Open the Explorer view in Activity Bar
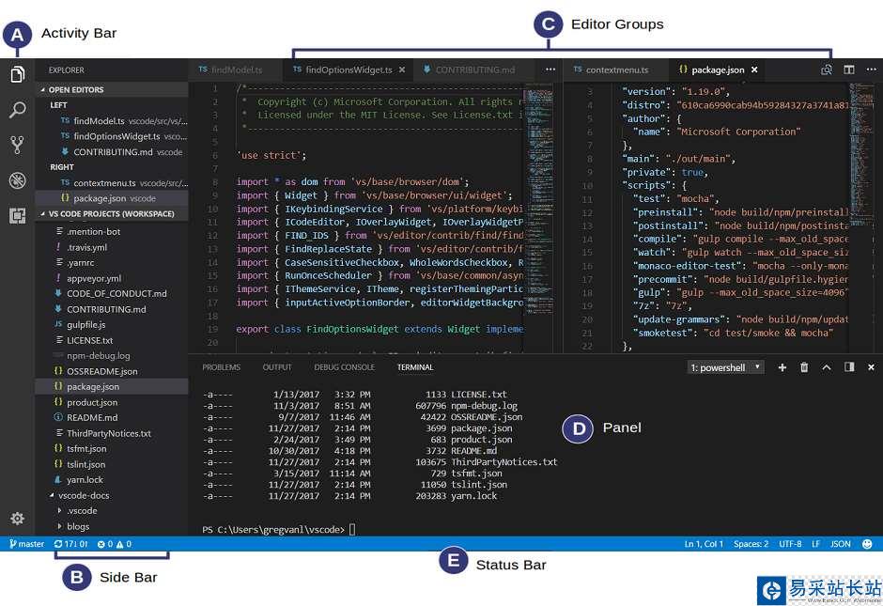 pyautogui.click(x=18, y=74)
